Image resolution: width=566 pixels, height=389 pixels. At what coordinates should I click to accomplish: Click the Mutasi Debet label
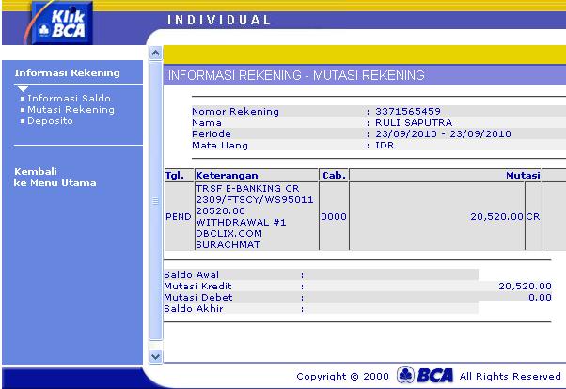click(x=198, y=297)
